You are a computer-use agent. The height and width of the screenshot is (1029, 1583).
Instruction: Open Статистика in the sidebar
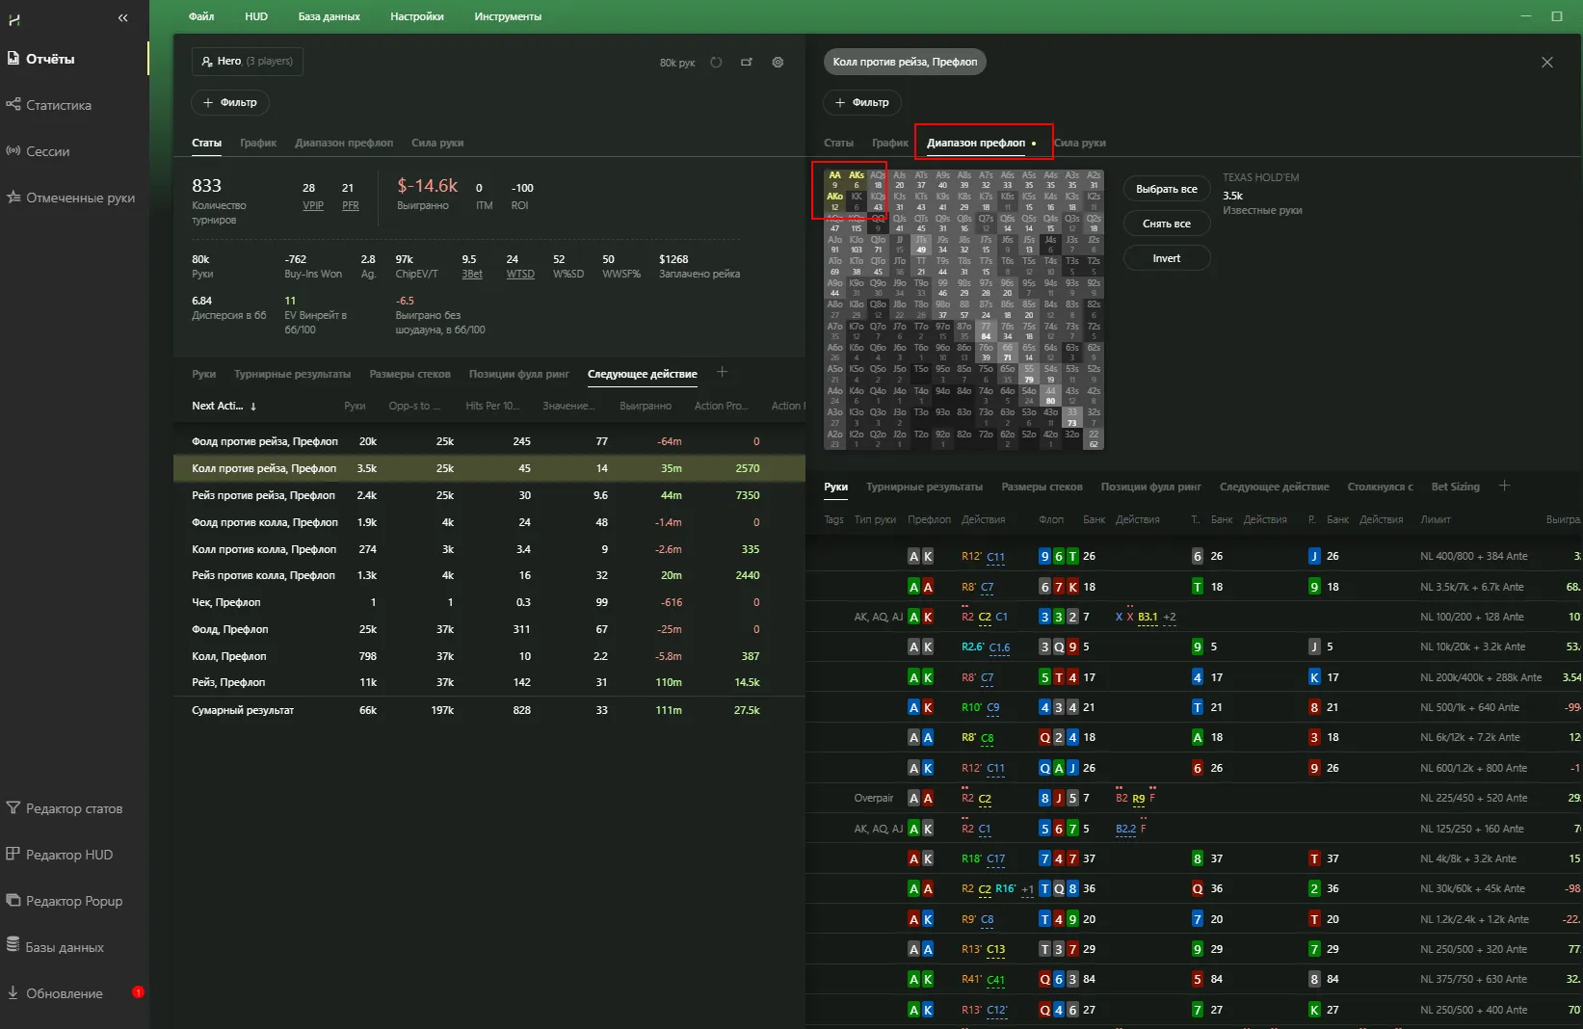pos(59,105)
